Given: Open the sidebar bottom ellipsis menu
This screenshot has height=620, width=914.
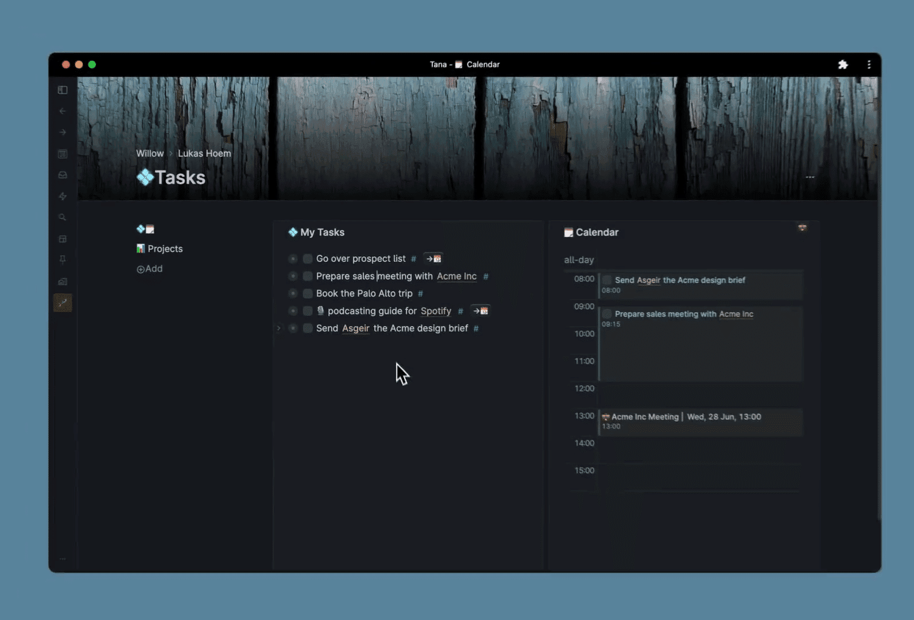Looking at the screenshot, I should (x=63, y=559).
